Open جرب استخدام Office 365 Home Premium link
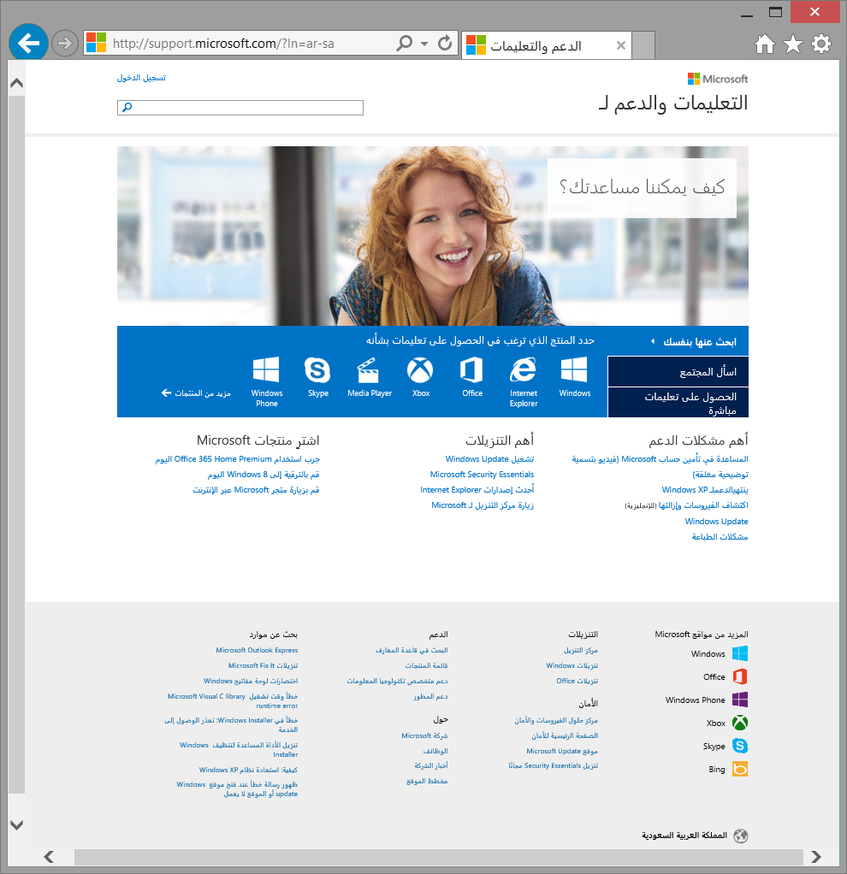Viewport: 847px width, 874px height. [x=237, y=458]
